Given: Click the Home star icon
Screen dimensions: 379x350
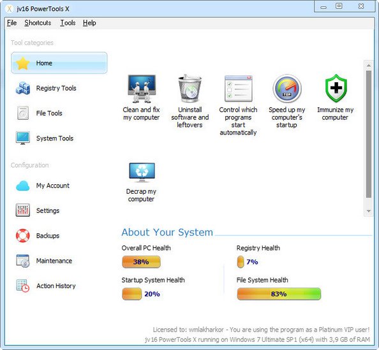Looking at the screenshot, I should pyautogui.click(x=23, y=63).
